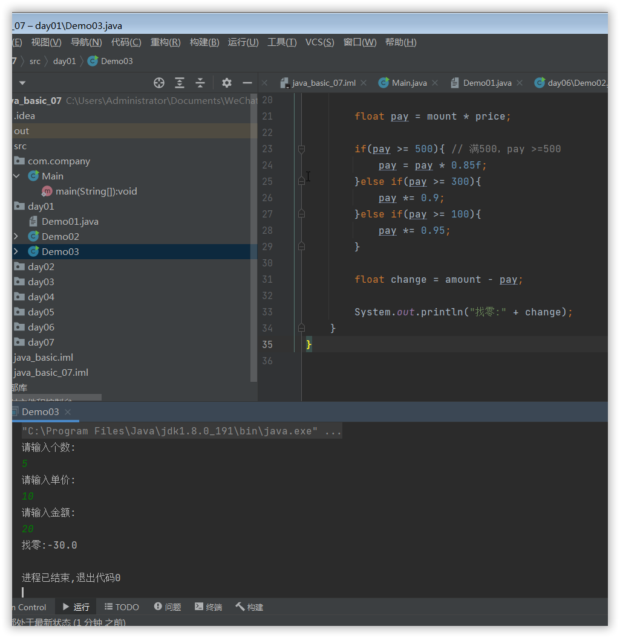Expand the Demo02 class node
Screen dimensions: 620x638
16,236
